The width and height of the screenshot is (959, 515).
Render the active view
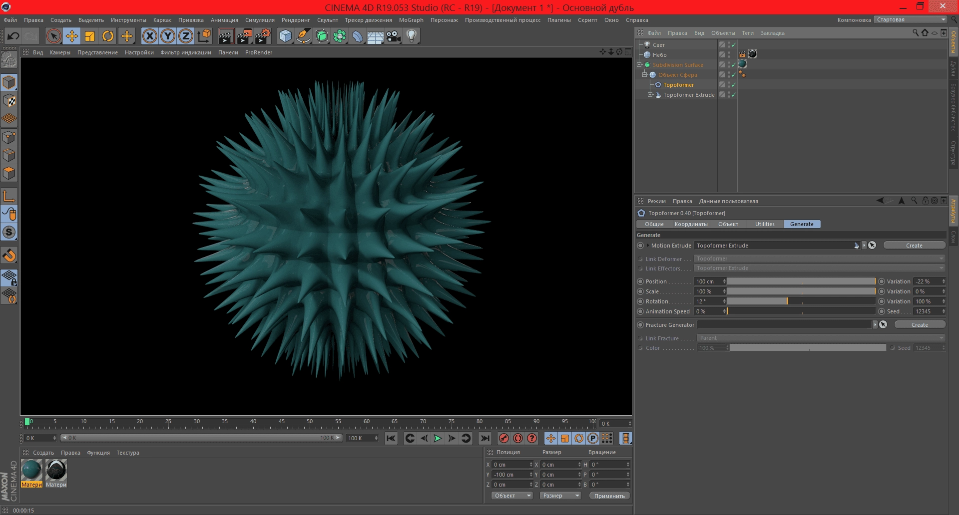click(226, 36)
